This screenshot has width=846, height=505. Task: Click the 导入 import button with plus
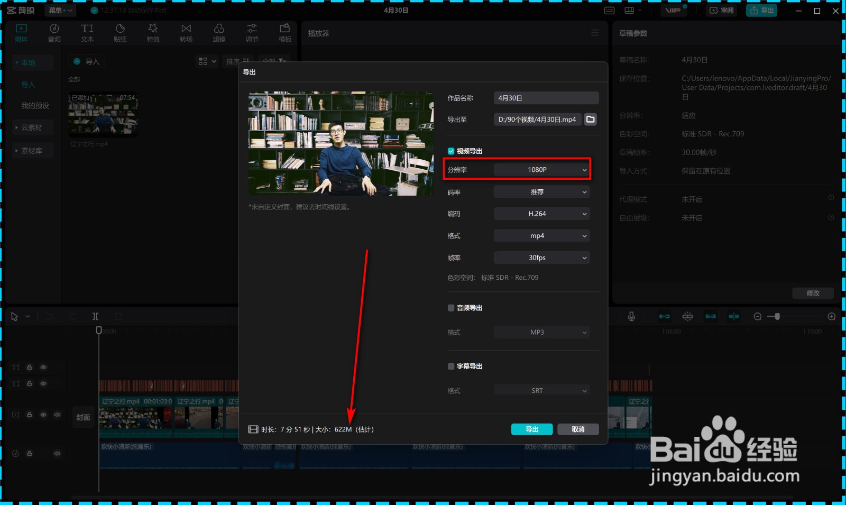coord(86,61)
